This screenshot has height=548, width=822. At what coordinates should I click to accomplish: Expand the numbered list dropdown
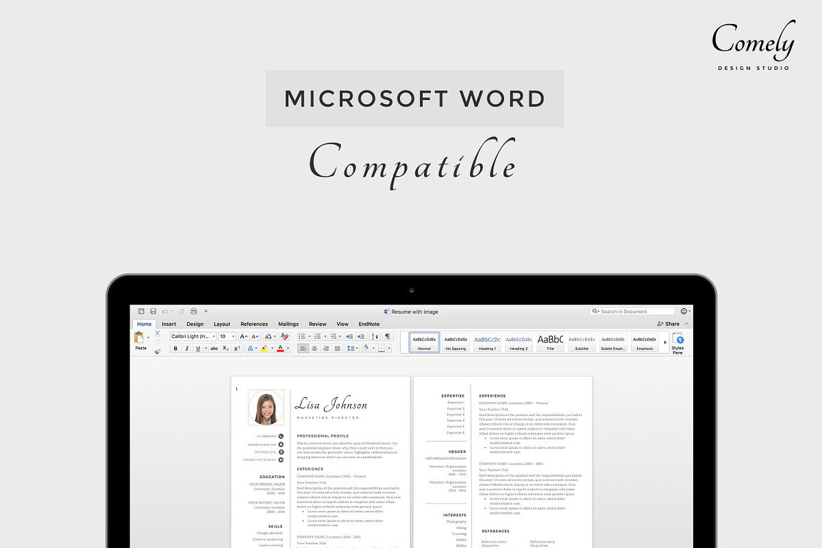325,336
